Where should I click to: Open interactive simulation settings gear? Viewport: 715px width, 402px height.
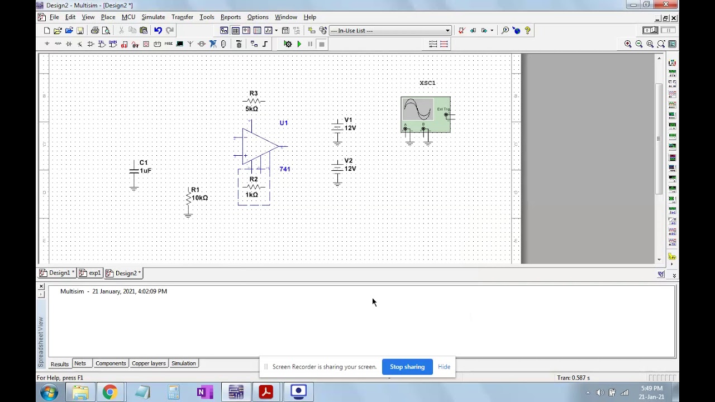click(x=288, y=44)
